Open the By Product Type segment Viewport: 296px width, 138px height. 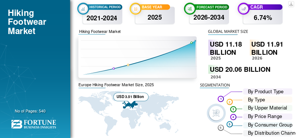pos(268,91)
